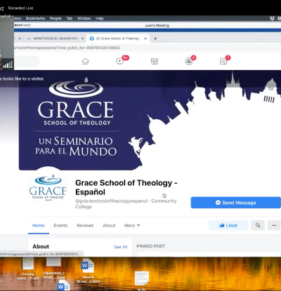Click the search magnifier button on page
The height and width of the screenshot is (291, 281).
258,225
